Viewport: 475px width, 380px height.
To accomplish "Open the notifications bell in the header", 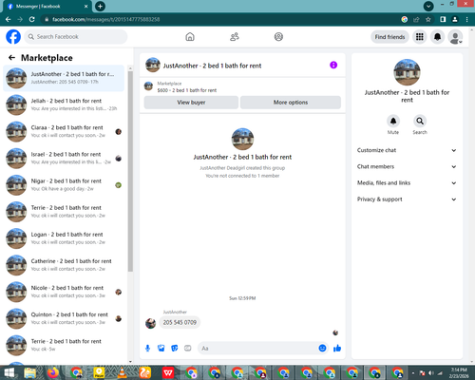I will click(x=437, y=37).
